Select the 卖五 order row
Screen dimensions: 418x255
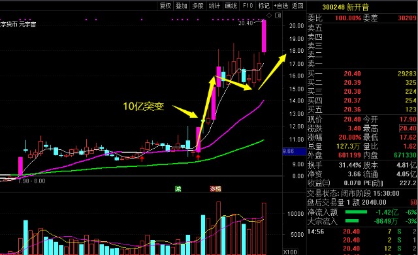362,27
